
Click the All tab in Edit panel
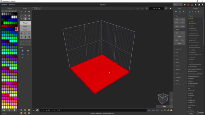click(x=176, y=12)
